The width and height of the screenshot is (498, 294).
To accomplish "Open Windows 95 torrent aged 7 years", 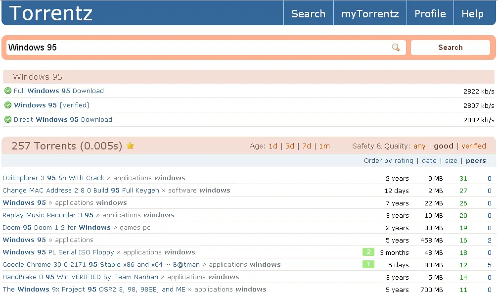I will pos(24,203).
